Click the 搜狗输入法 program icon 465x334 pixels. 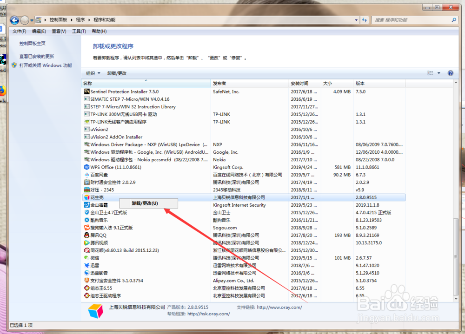(x=86, y=228)
